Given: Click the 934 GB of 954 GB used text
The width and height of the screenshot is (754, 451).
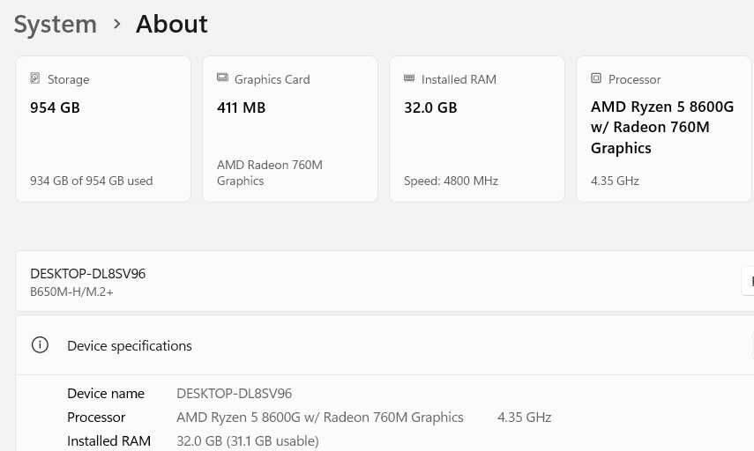Looking at the screenshot, I should (x=91, y=181).
